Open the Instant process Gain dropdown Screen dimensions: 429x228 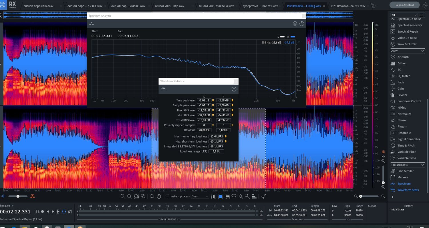tap(200, 196)
